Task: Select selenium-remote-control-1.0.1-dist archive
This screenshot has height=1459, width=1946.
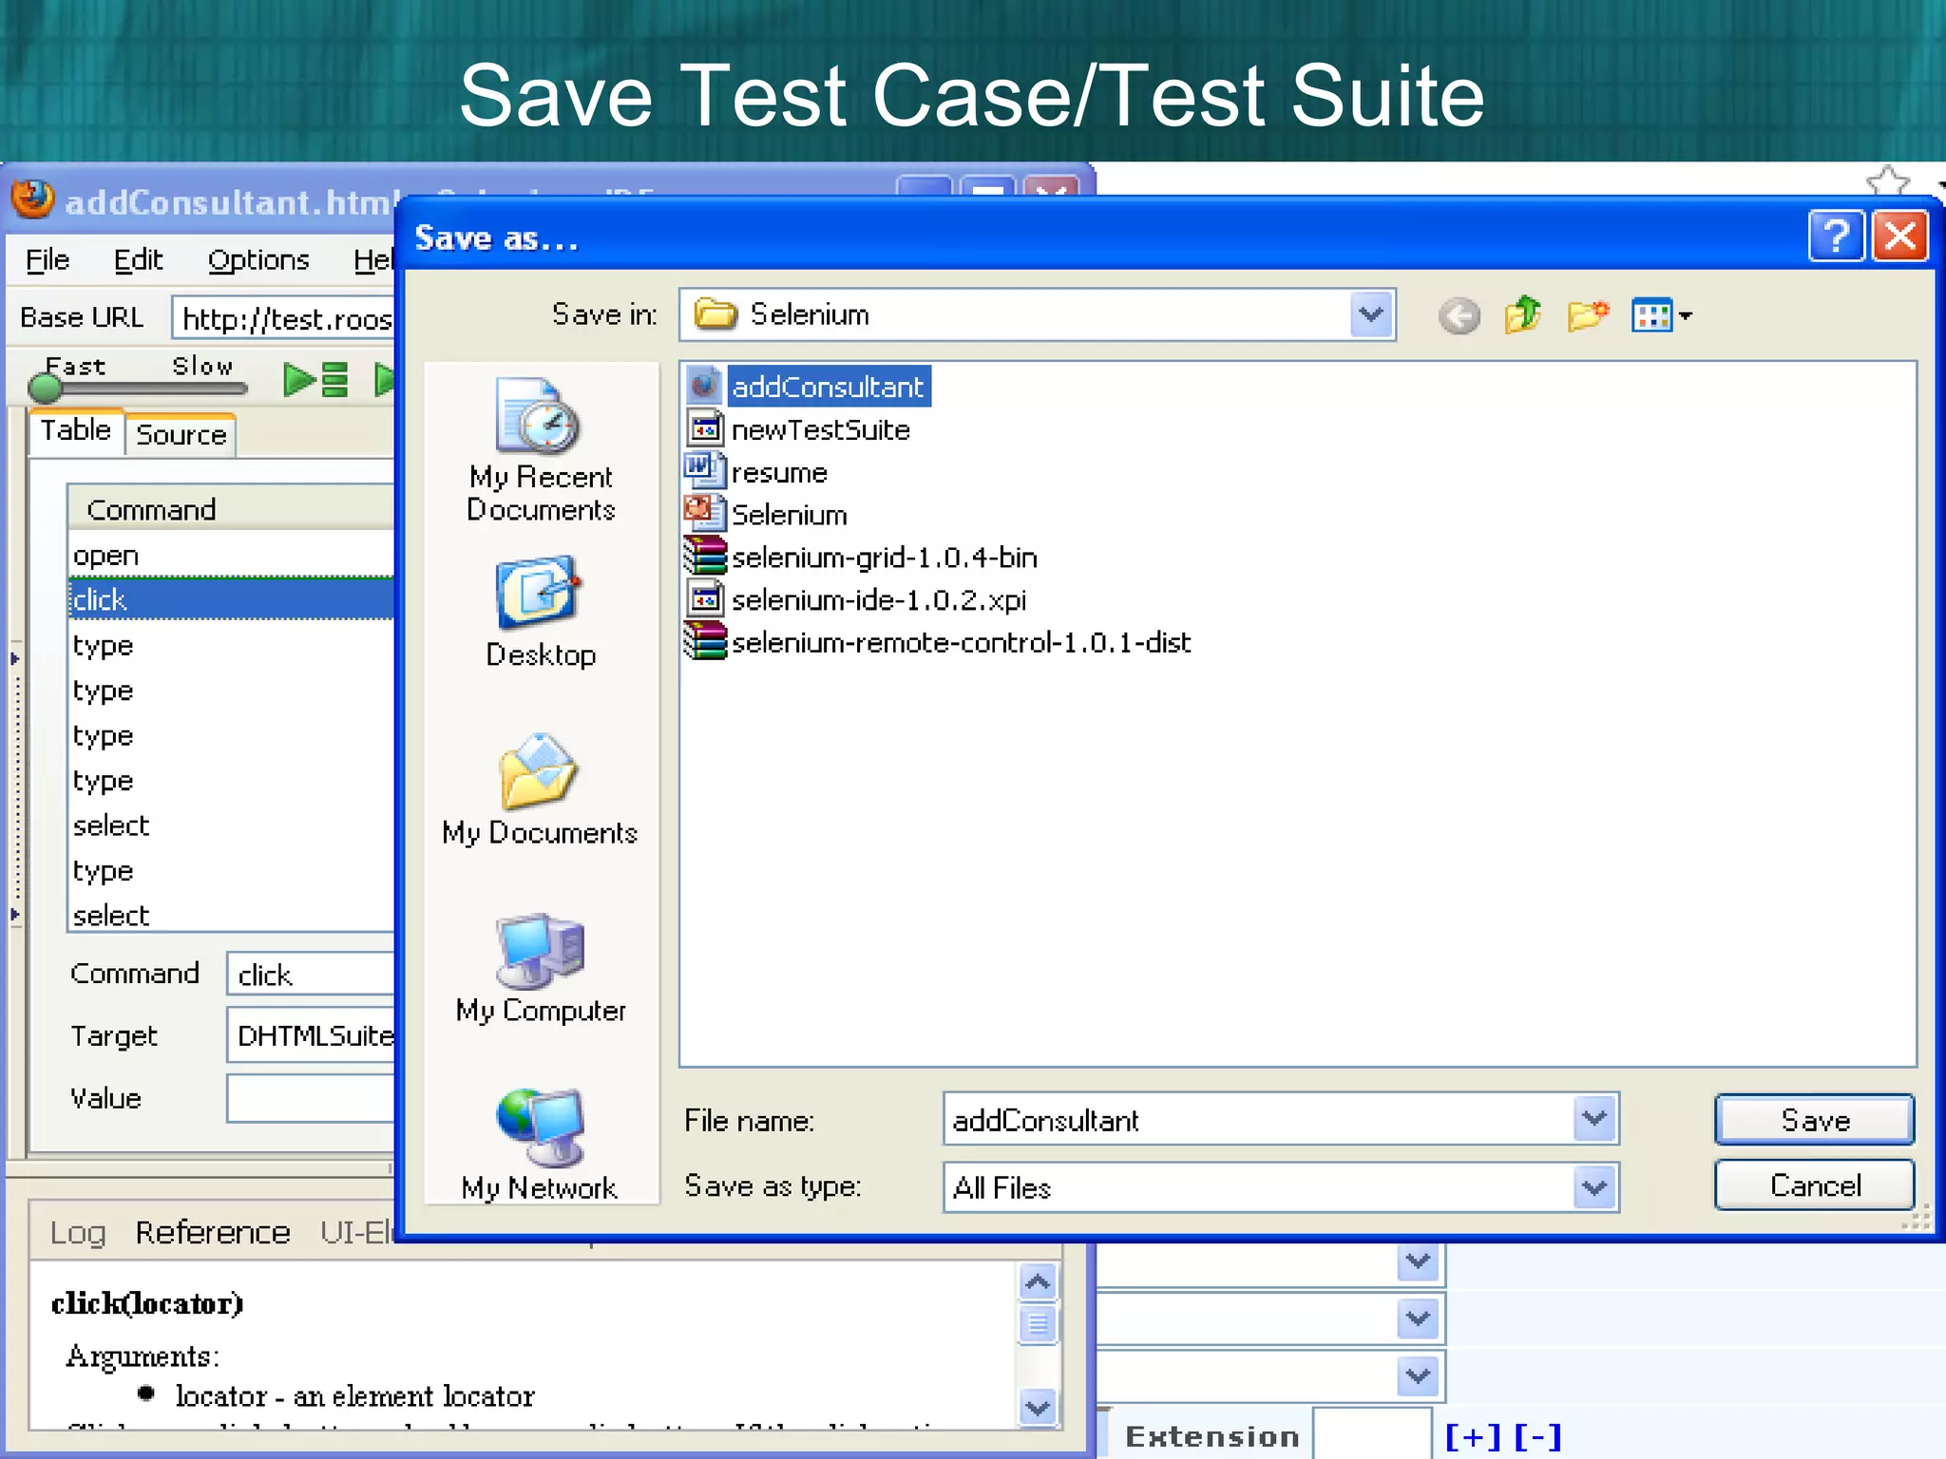Action: [938, 642]
